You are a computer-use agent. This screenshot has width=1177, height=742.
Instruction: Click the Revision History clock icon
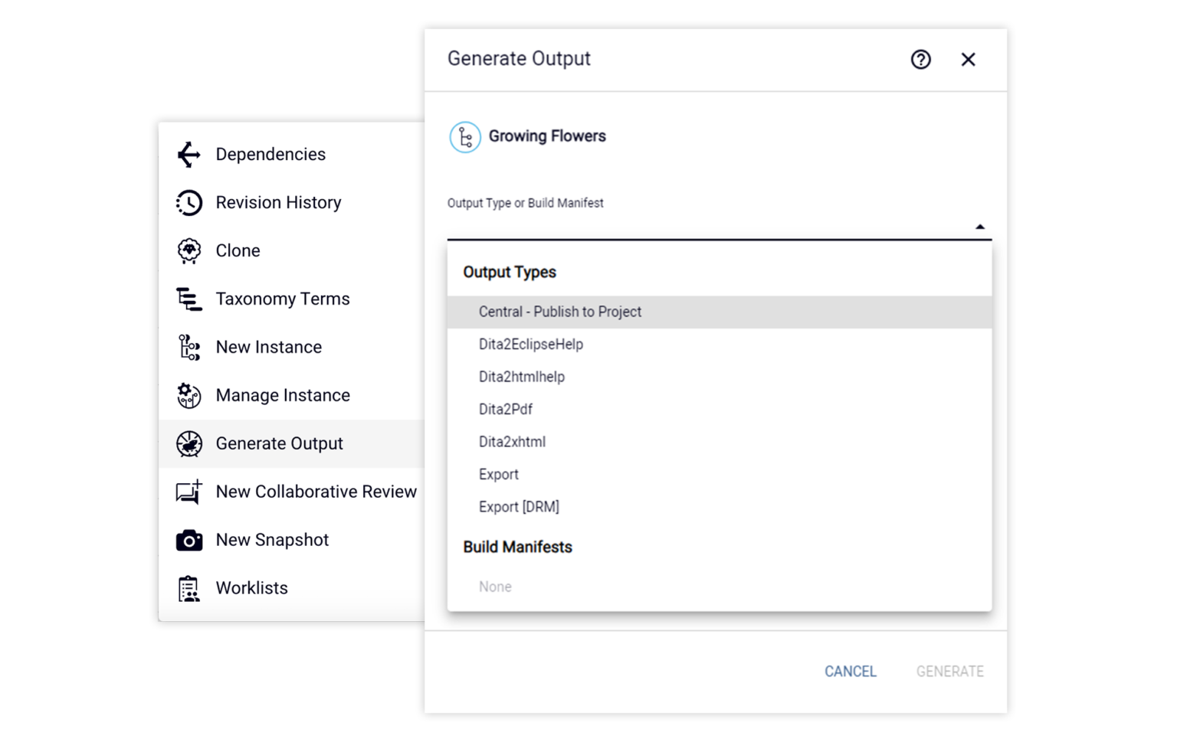pos(189,203)
